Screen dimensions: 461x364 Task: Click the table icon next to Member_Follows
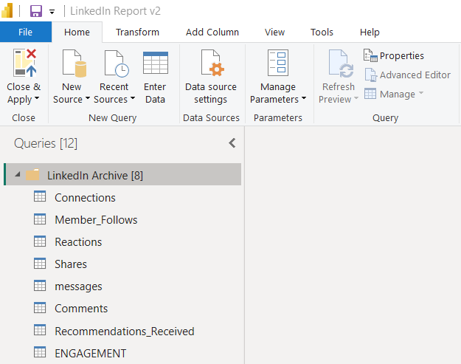tap(40, 219)
